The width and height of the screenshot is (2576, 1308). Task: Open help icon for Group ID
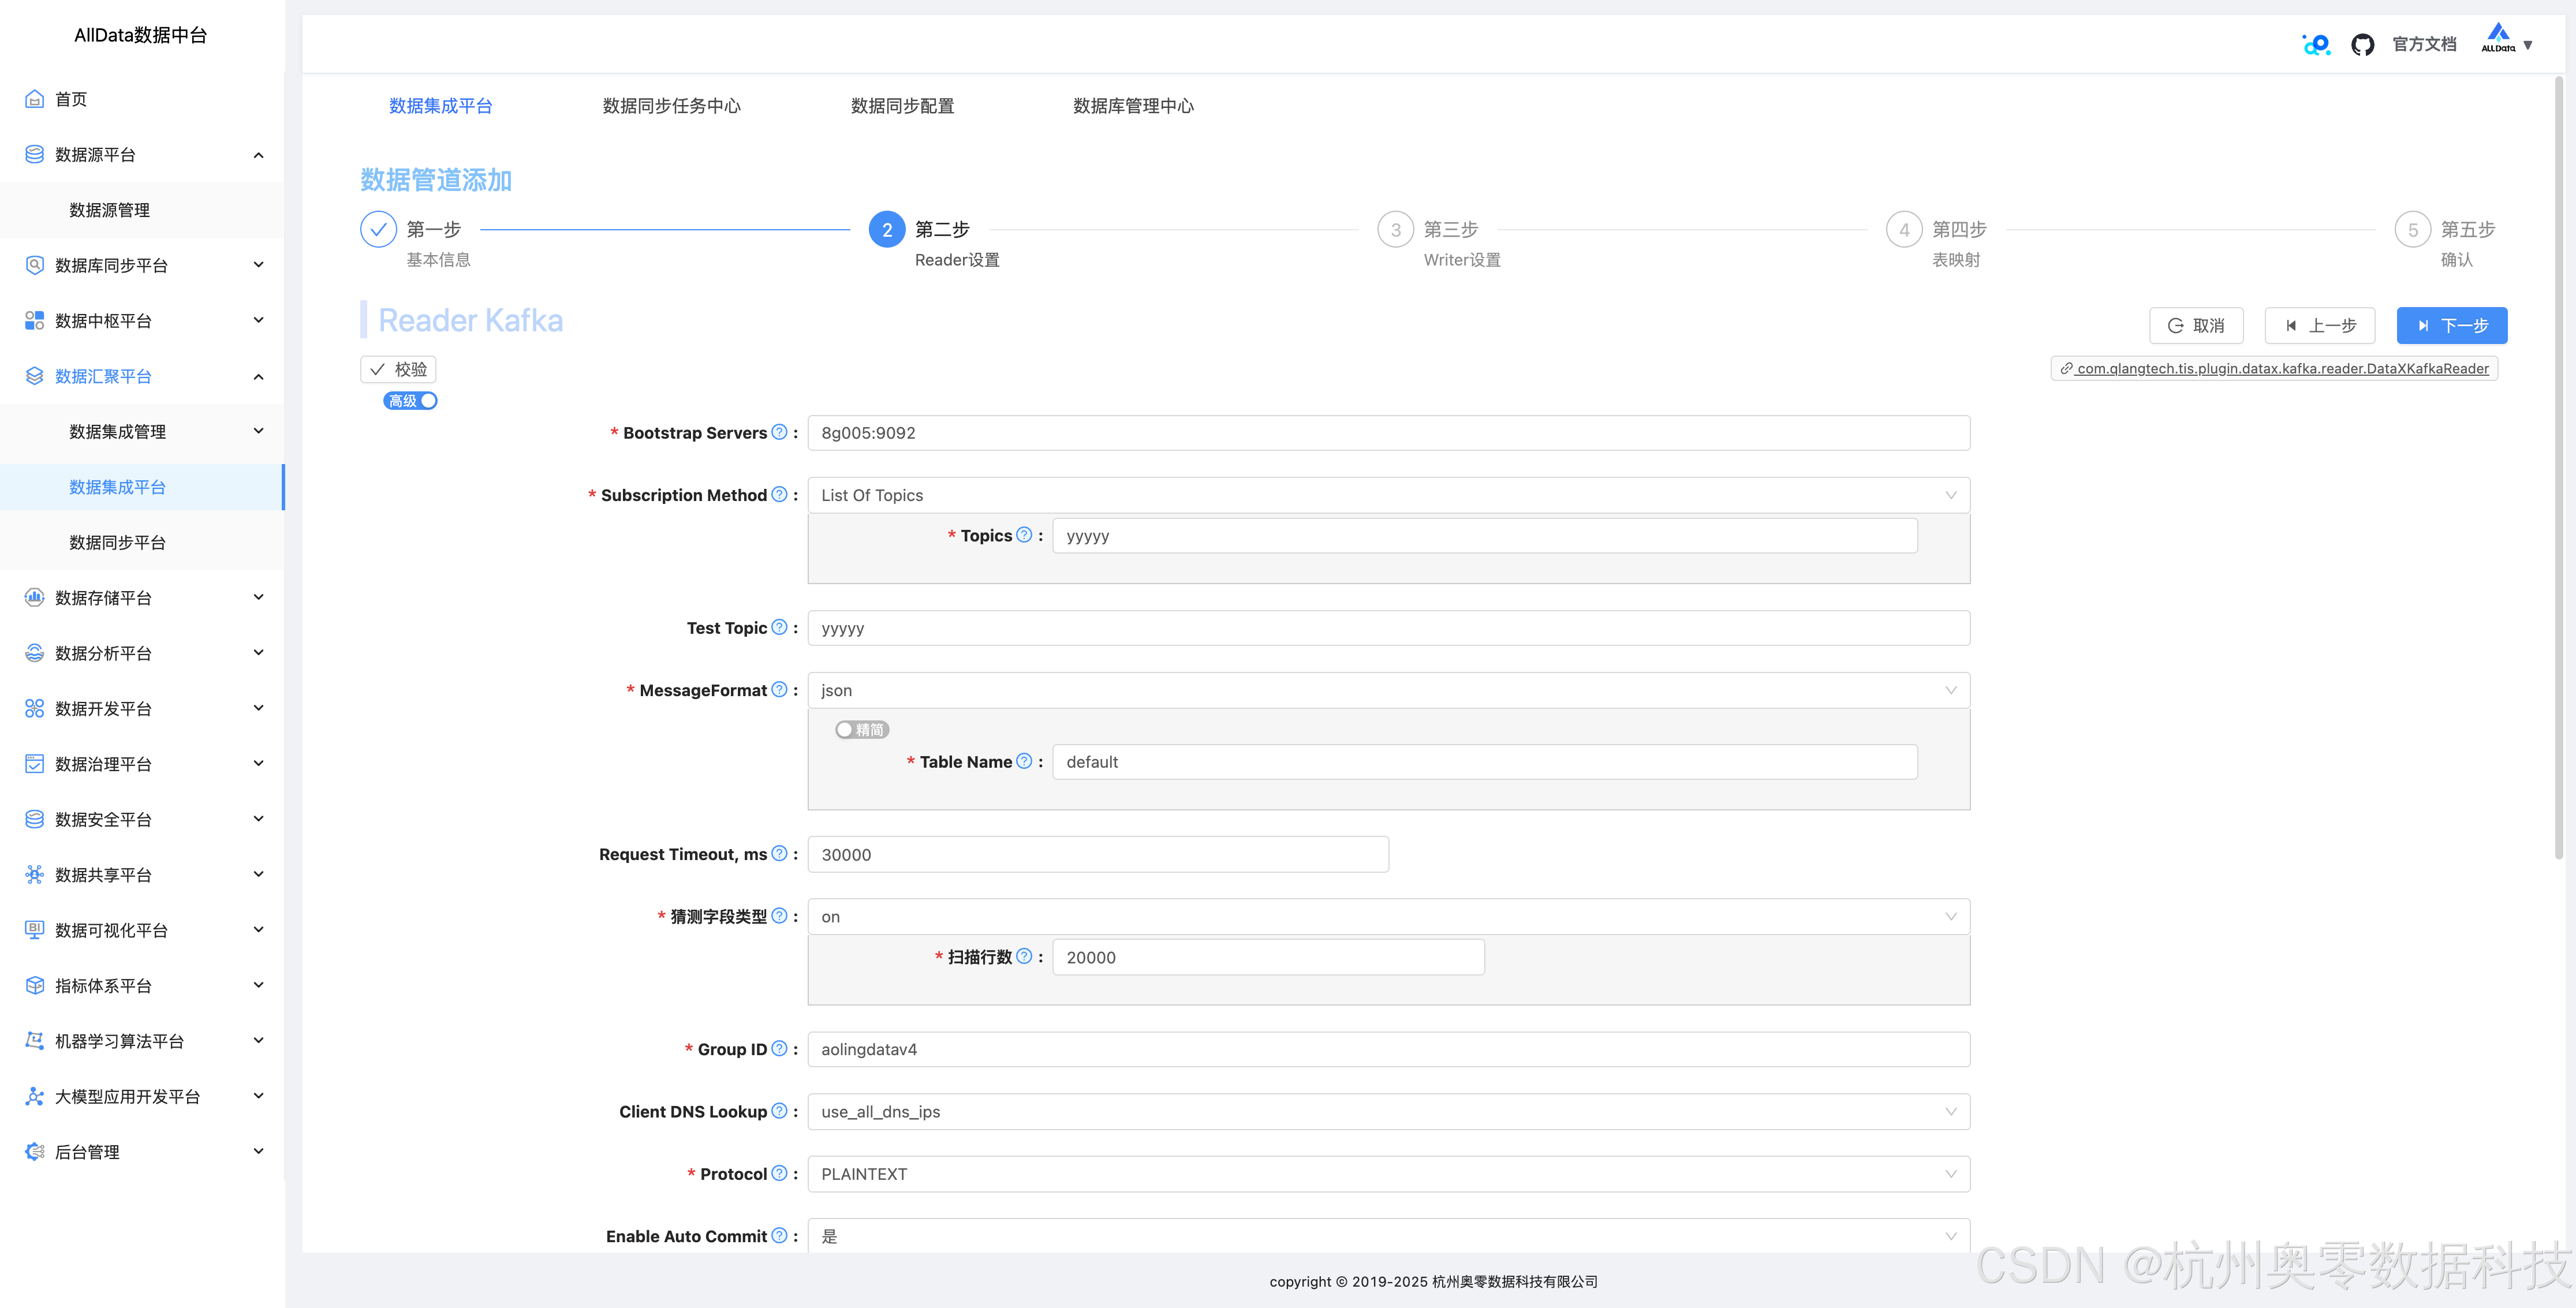tap(779, 1048)
